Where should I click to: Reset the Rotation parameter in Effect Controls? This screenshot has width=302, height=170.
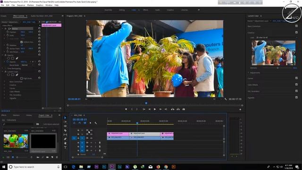[x=39, y=45]
